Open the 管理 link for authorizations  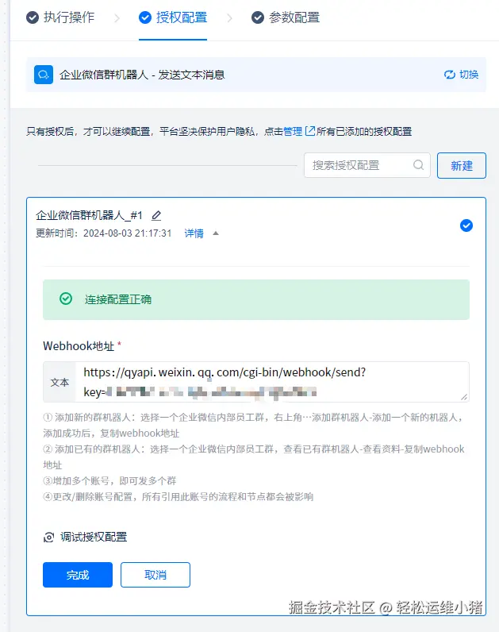click(x=293, y=131)
